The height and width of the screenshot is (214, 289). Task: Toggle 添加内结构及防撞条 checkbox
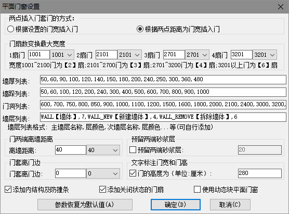37,190
